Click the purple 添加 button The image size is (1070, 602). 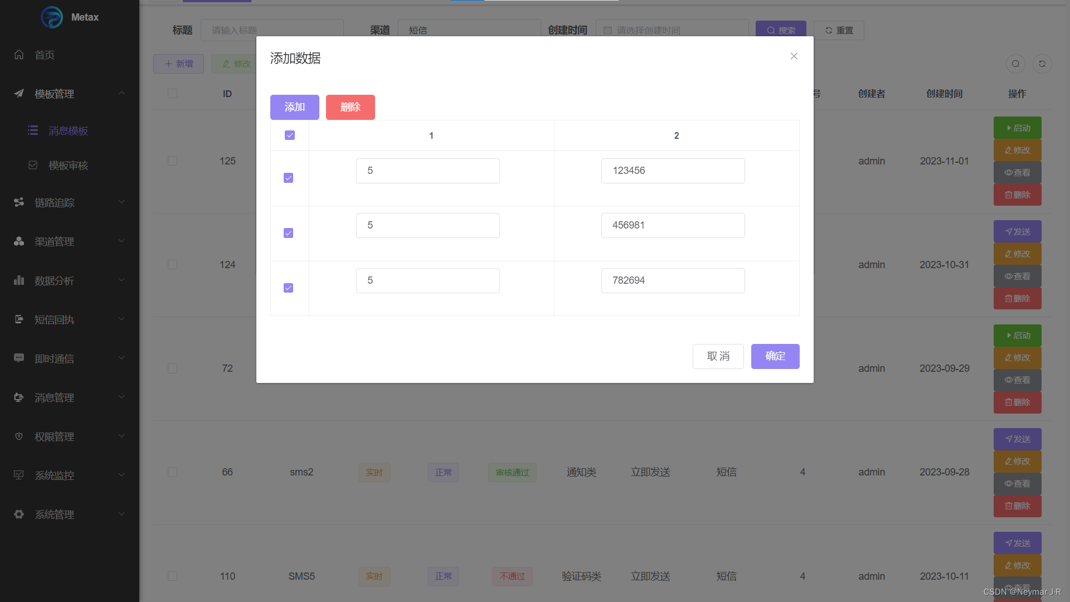[294, 107]
